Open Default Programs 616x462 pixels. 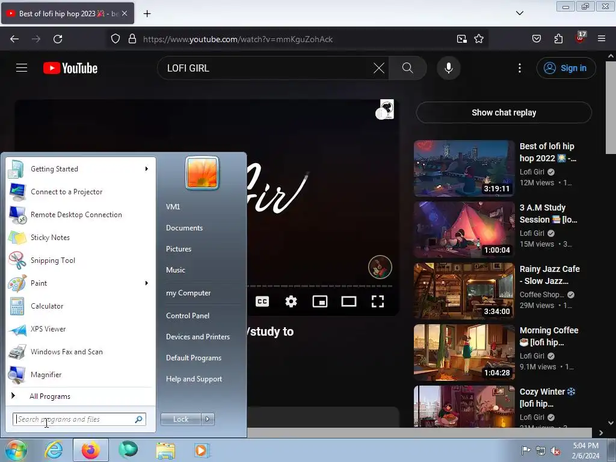click(x=194, y=358)
